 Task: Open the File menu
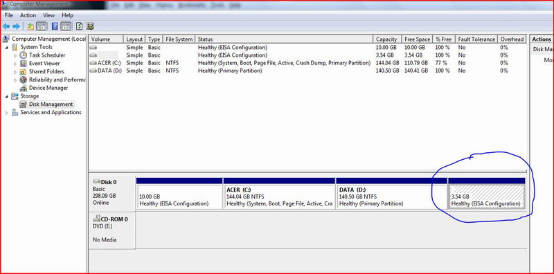(9, 15)
